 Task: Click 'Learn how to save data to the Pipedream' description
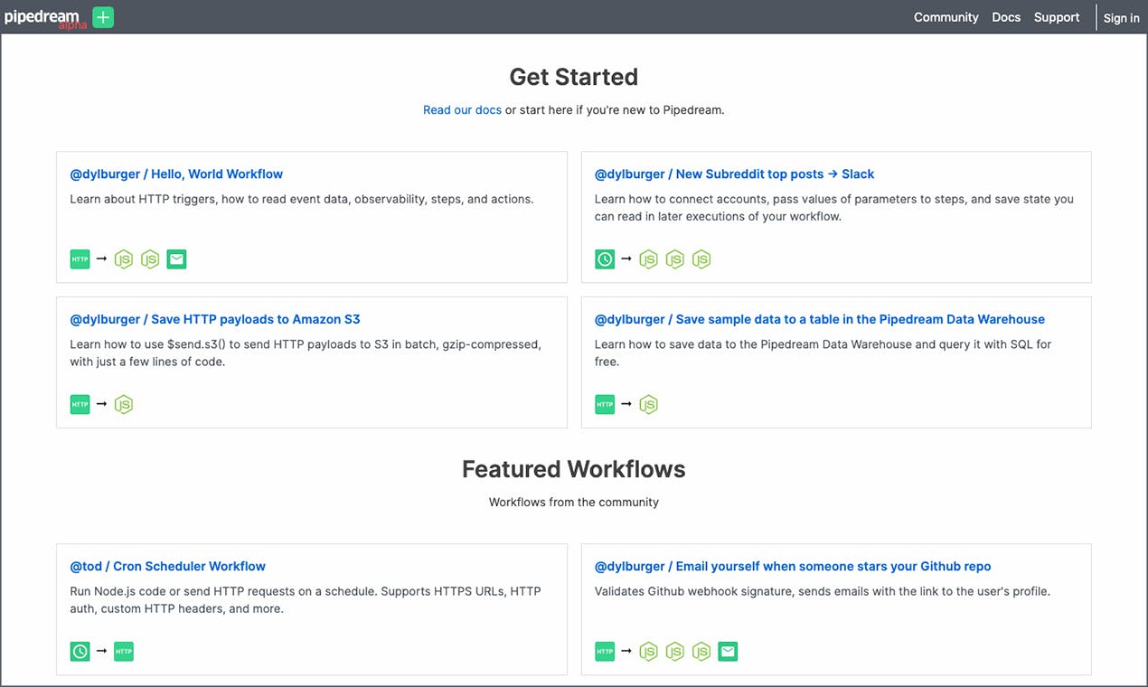point(823,353)
